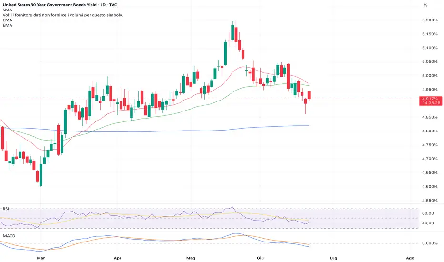The width and height of the screenshot is (444, 262).
Task: Click the 4,950% price axis label
Action: [430, 90]
